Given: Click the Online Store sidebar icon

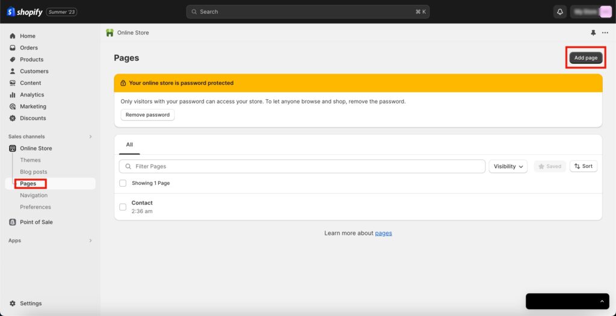Looking at the screenshot, I should [13, 148].
